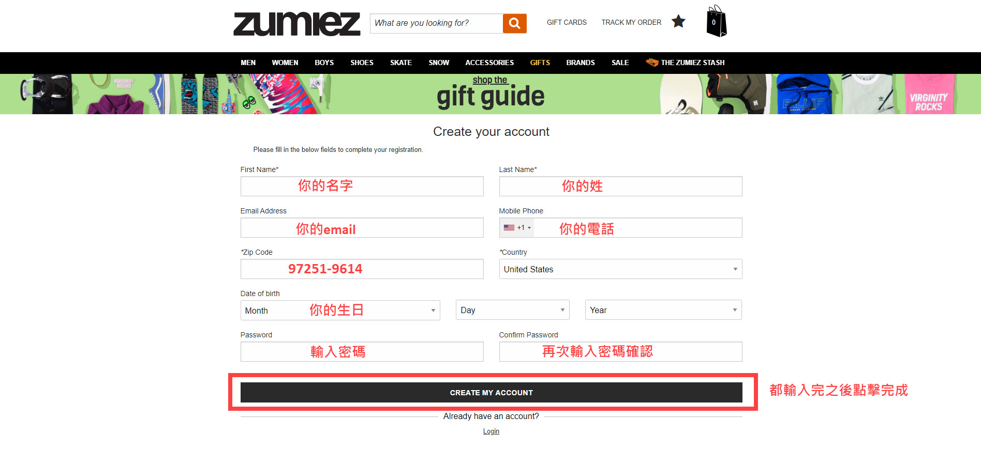Expand the Country dropdown
The image size is (981, 449).
pyautogui.click(x=620, y=269)
